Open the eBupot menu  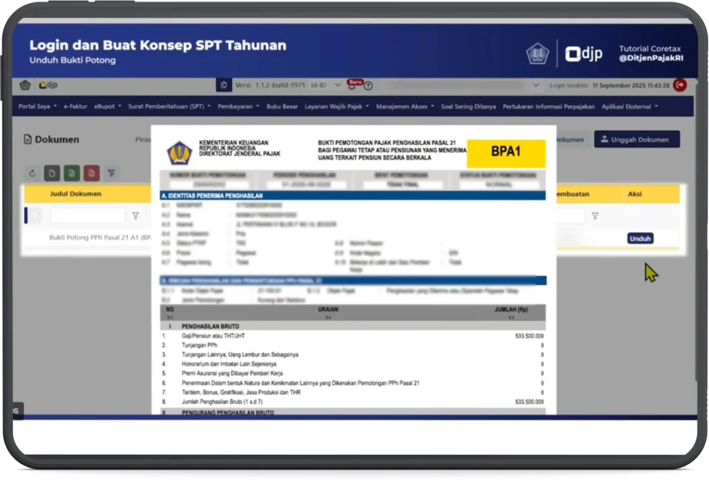(108, 106)
